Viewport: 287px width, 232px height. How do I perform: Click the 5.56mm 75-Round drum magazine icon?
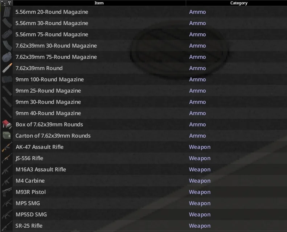(7, 34)
